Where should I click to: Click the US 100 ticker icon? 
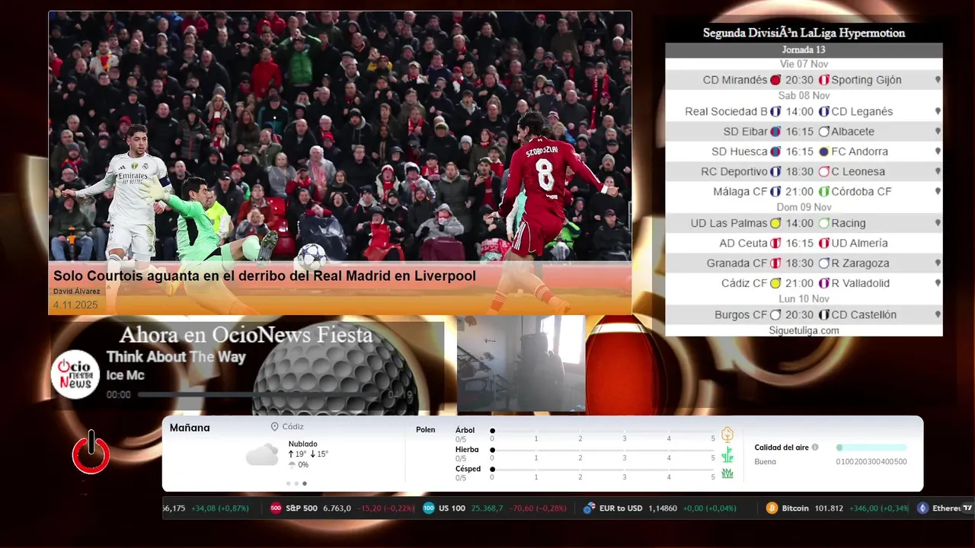(x=429, y=508)
